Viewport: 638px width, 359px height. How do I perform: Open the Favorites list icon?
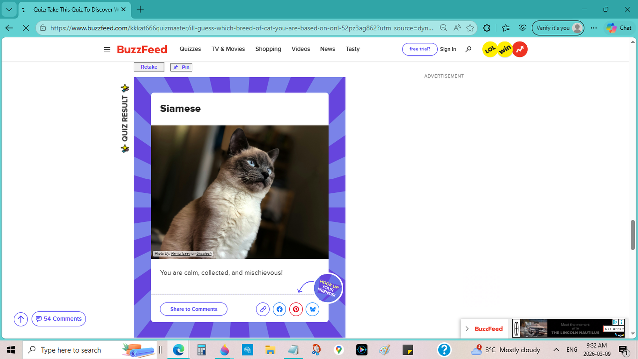[x=505, y=28]
